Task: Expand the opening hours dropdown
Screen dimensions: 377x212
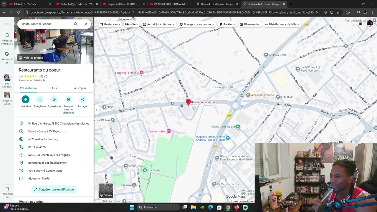Action: point(66,131)
